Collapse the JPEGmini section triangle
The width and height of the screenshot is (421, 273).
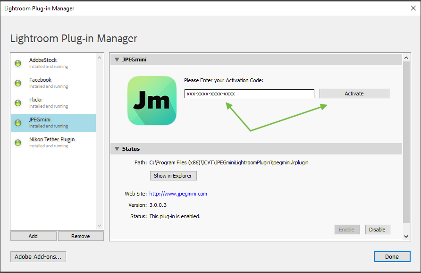(117, 60)
